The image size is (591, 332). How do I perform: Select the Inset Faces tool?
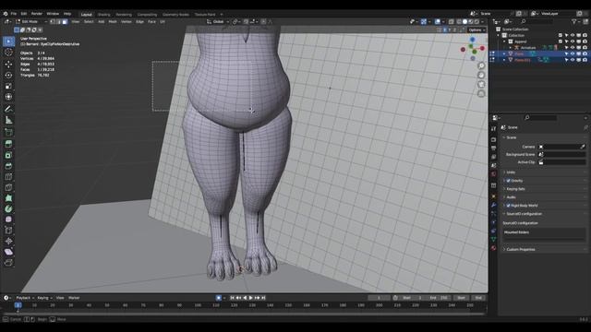coord(8,155)
